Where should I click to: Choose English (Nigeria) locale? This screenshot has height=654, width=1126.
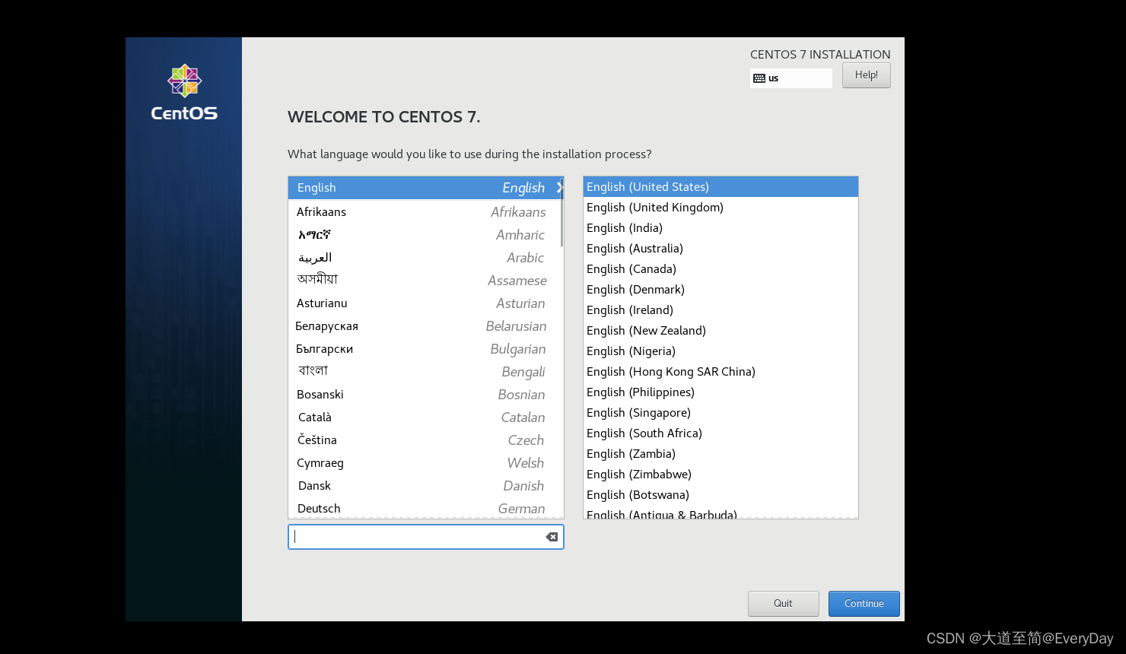tap(720, 351)
